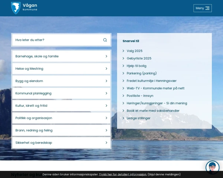Image resolution: width=223 pixels, height=178 pixels.
Task: Click chevron arrow on Brann, redning og feiing
Action: pos(106,130)
